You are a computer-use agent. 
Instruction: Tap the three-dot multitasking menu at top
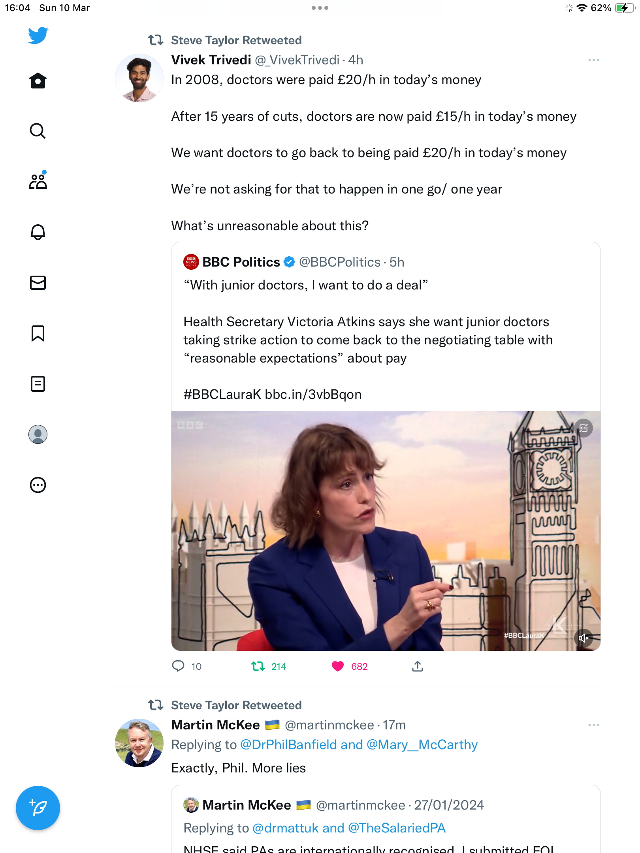[x=320, y=8]
